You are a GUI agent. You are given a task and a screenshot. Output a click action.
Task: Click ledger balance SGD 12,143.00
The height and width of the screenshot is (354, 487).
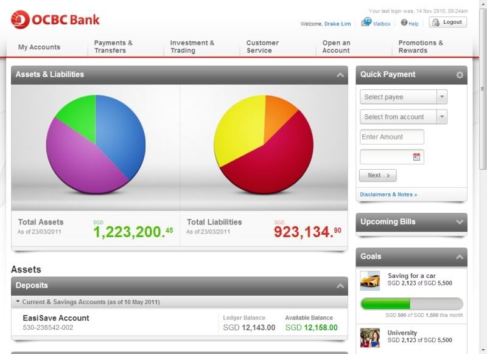coord(249,328)
